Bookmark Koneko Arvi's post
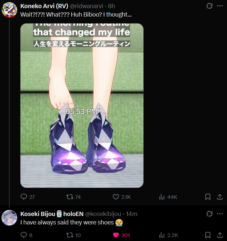The image size is (227, 241). (208, 197)
